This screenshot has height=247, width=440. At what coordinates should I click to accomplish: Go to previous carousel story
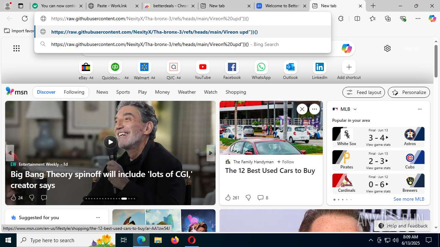(x=10, y=153)
